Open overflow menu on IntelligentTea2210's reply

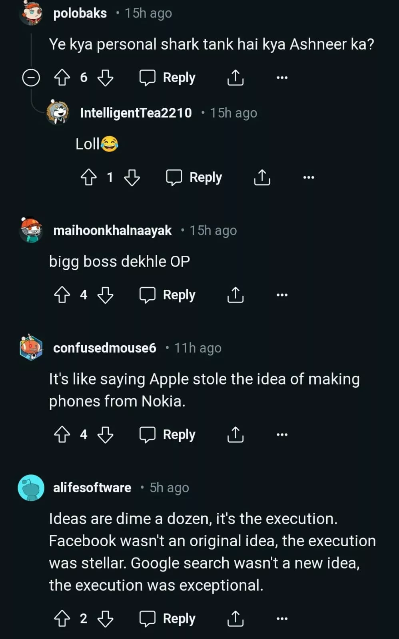pos(308,177)
